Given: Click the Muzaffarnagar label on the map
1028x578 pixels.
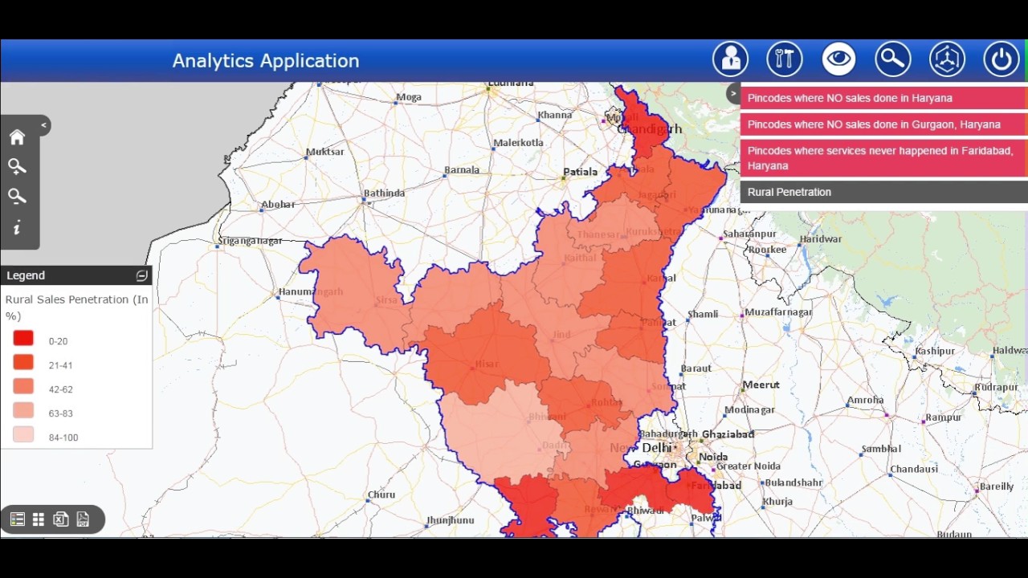Looking at the screenshot, I should pos(779,312).
